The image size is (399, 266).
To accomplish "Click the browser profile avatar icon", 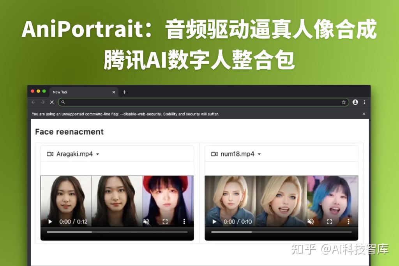I will [355, 102].
